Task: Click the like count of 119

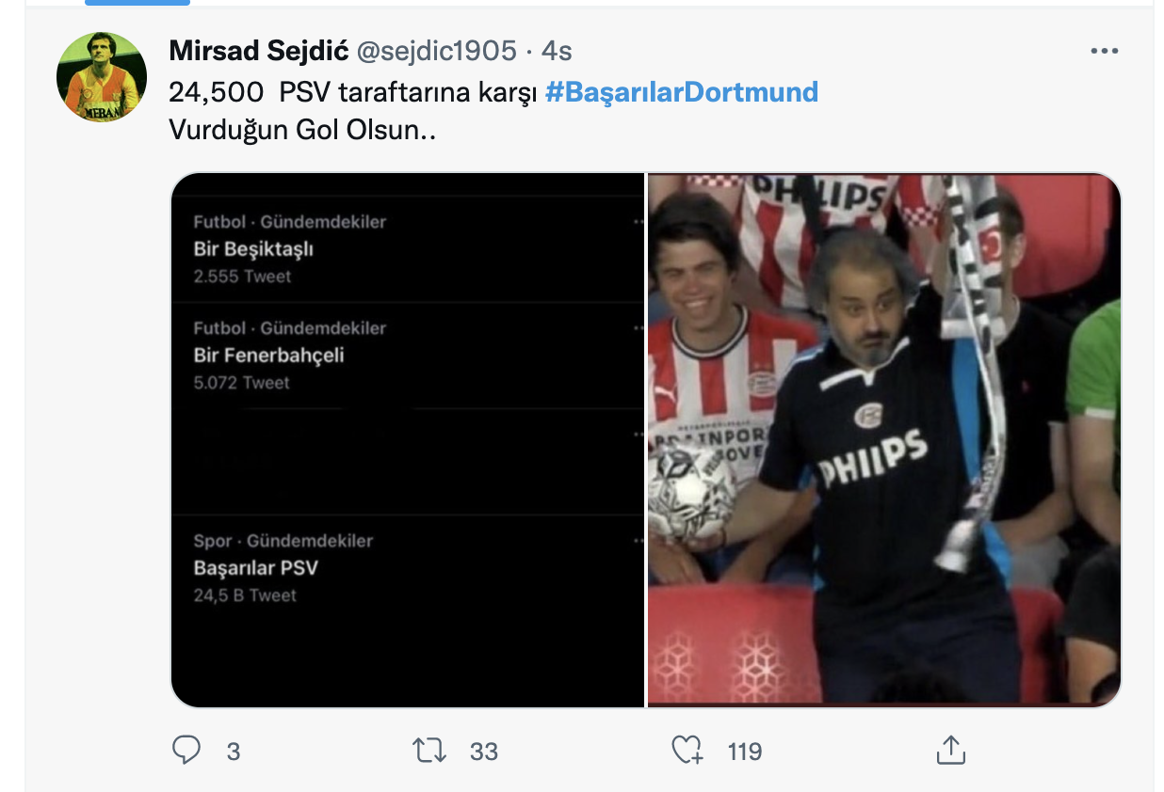Action: (x=744, y=752)
